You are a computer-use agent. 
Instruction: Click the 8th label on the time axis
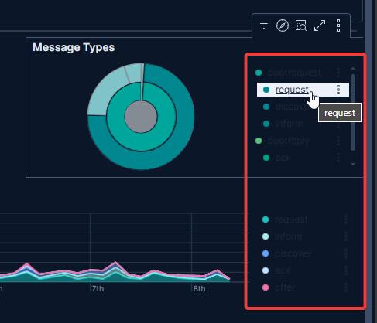point(199,288)
